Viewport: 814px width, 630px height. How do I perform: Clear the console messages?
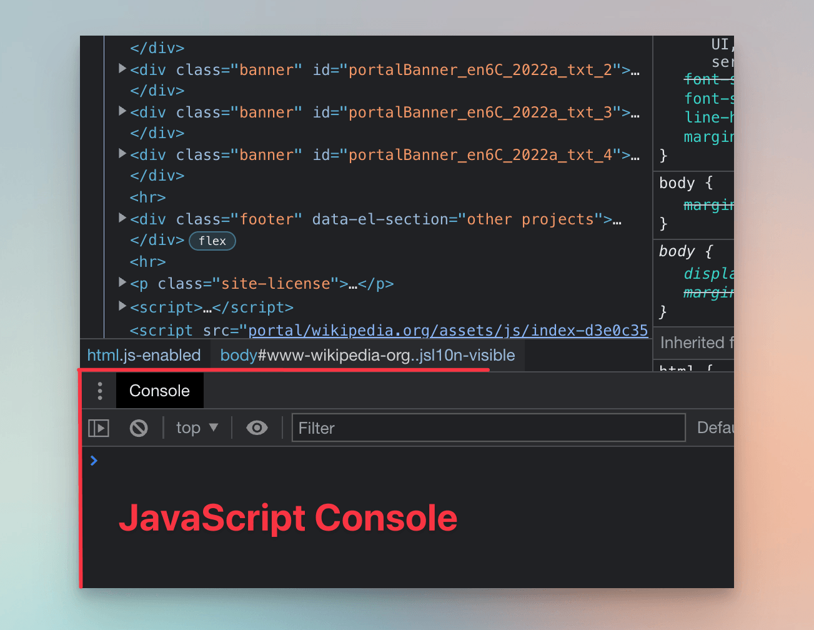pyautogui.click(x=138, y=427)
